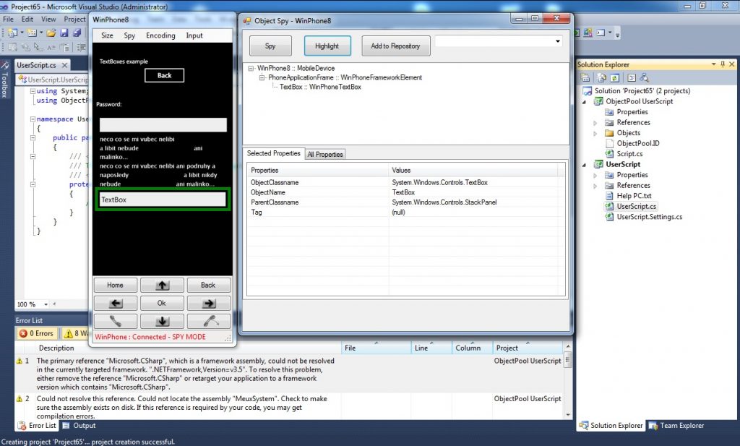Viewport: 740px width, 446px height.
Task: Click Solution Explorer Show All Files icon
Action: [x=602, y=77]
